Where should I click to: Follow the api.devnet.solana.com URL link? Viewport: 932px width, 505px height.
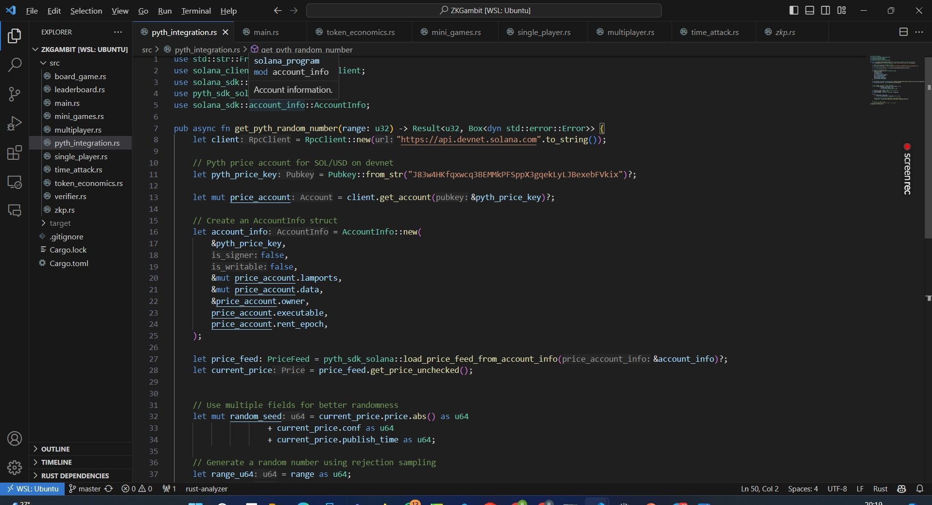click(x=468, y=140)
